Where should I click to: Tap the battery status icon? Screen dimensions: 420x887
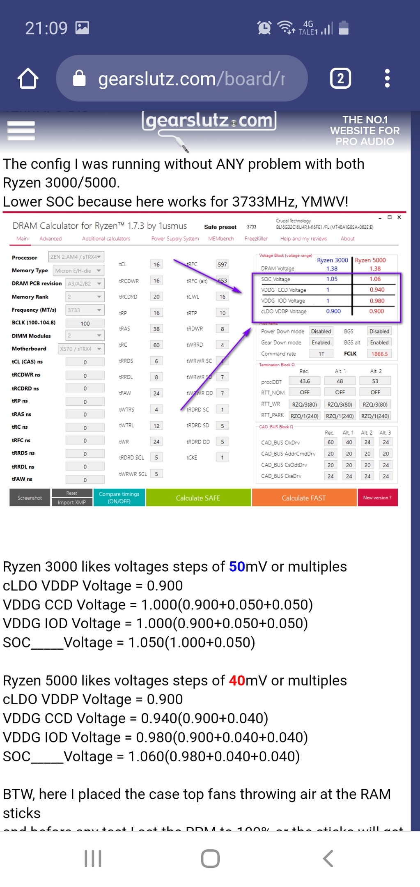point(344,28)
